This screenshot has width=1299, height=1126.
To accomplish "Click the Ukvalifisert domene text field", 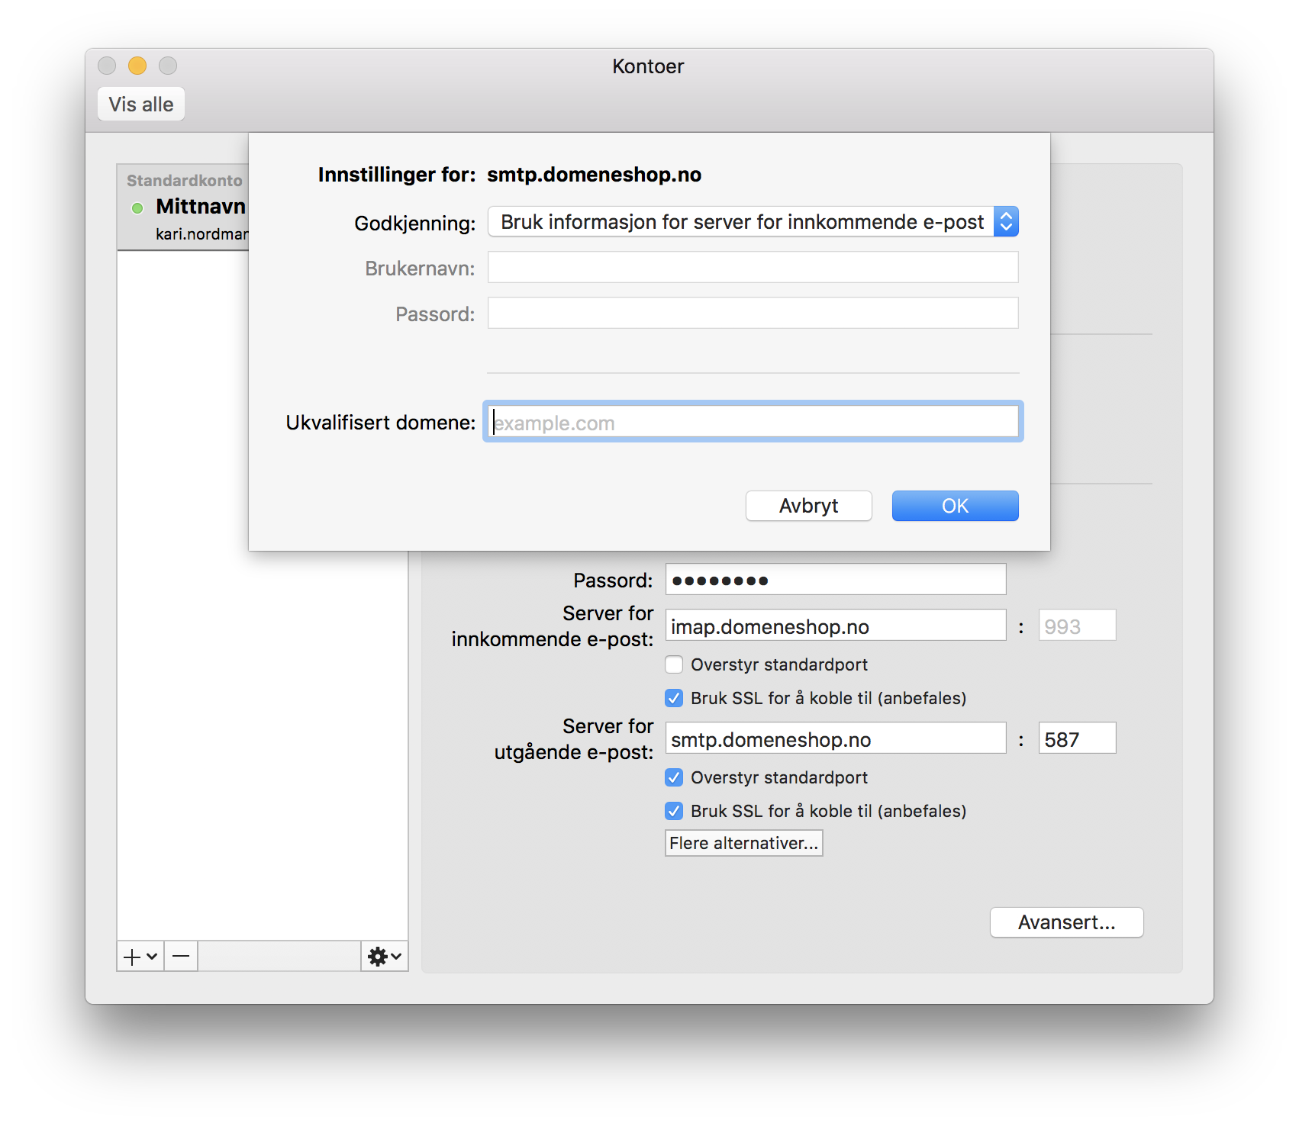I will tap(753, 422).
